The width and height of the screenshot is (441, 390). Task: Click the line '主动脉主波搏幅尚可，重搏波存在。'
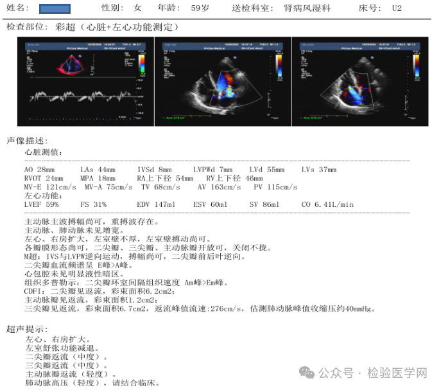(x=92, y=222)
